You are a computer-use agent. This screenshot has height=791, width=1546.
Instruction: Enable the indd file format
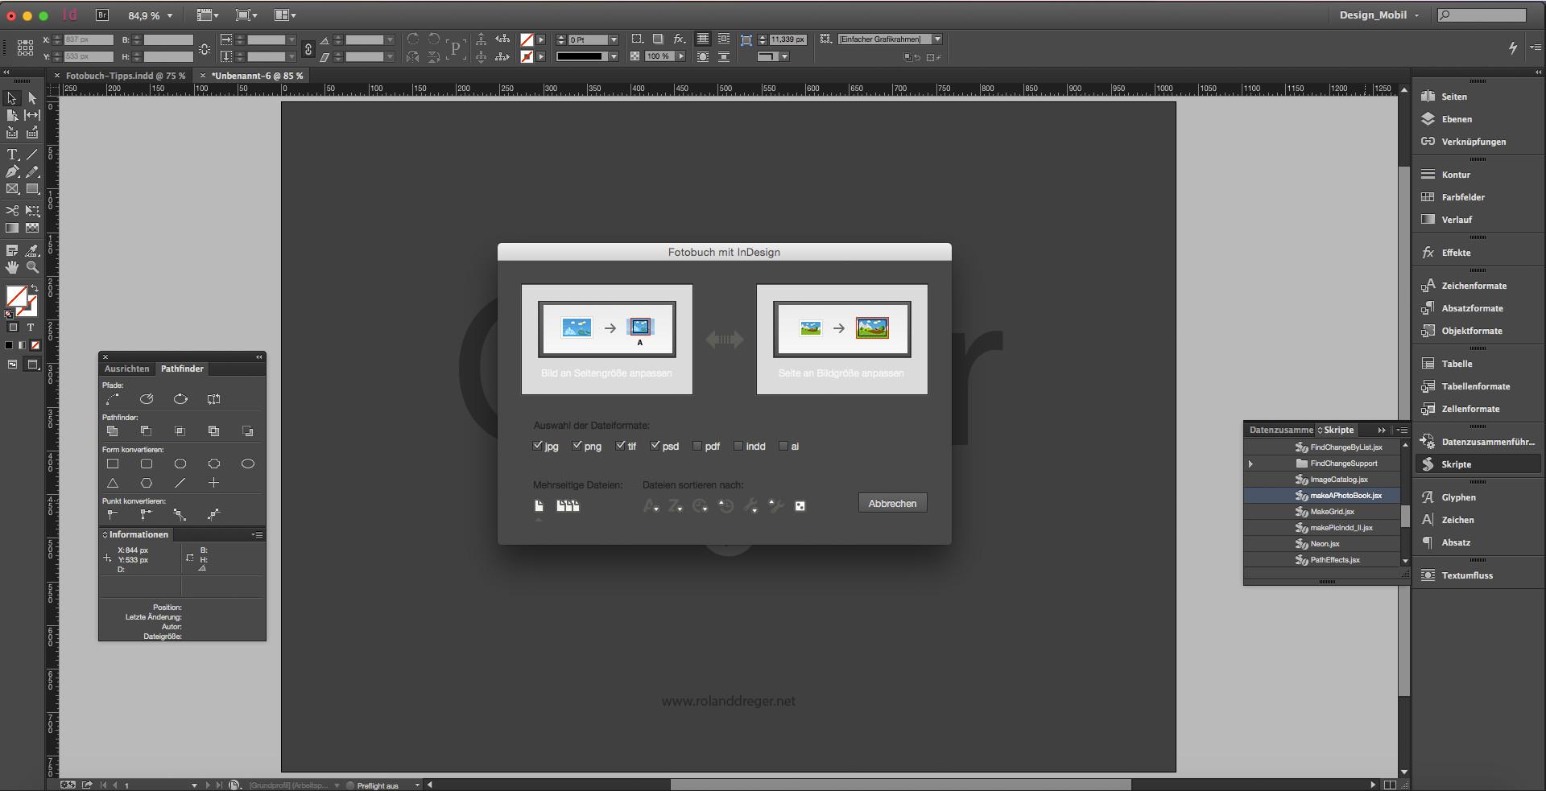[x=738, y=445]
